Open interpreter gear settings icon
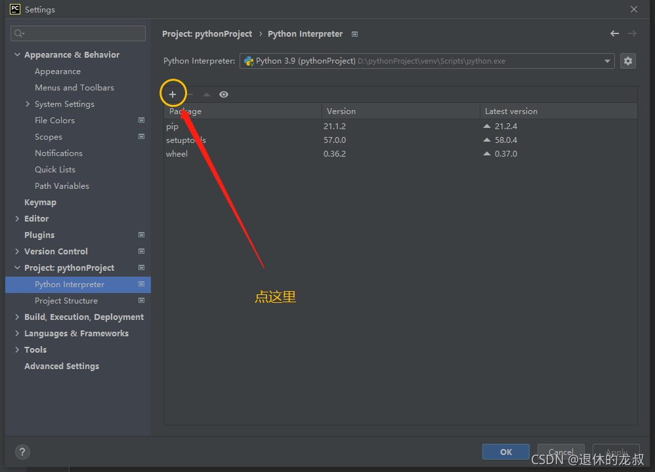The height and width of the screenshot is (472, 655). click(x=628, y=61)
